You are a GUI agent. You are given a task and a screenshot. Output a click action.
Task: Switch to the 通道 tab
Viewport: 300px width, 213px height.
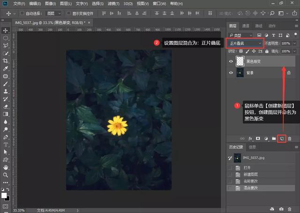246,25
